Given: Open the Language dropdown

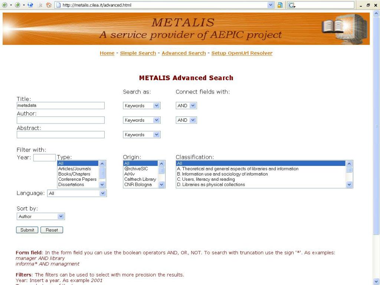Looking at the screenshot, I should coord(77,193).
